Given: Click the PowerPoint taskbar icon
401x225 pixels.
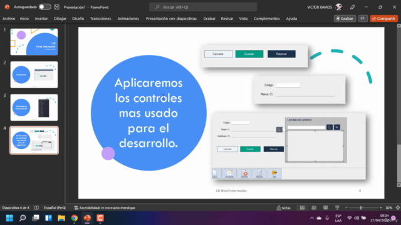Looking at the screenshot, I should tap(87, 218).
